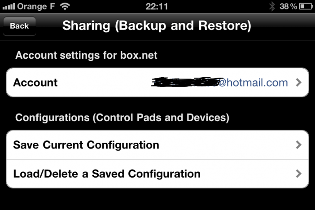315x210 pixels.
Task: Tap the Sharing (Backup and Restore) title
Action: [x=157, y=26]
